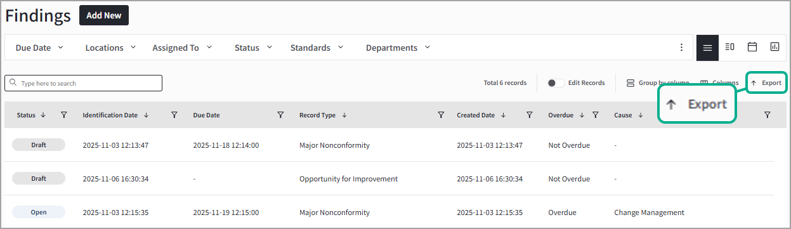Open the Standards filter dropdown

[x=317, y=48]
